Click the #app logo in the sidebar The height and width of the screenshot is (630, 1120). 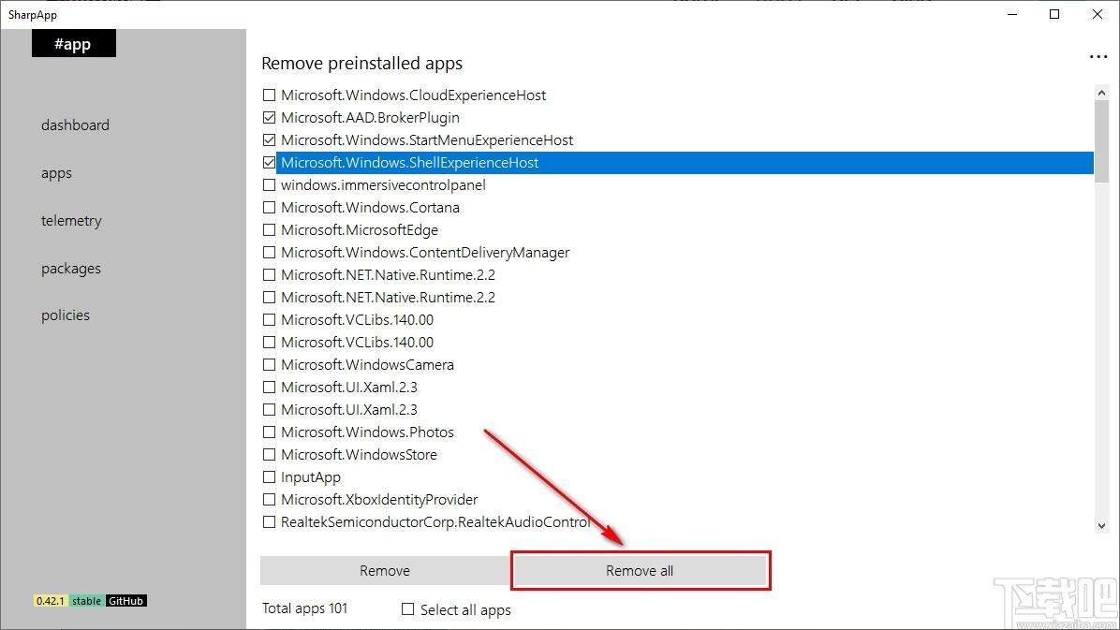tap(74, 44)
